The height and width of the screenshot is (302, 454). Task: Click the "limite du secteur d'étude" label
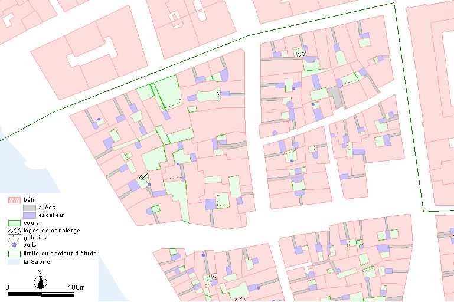[x=60, y=254]
